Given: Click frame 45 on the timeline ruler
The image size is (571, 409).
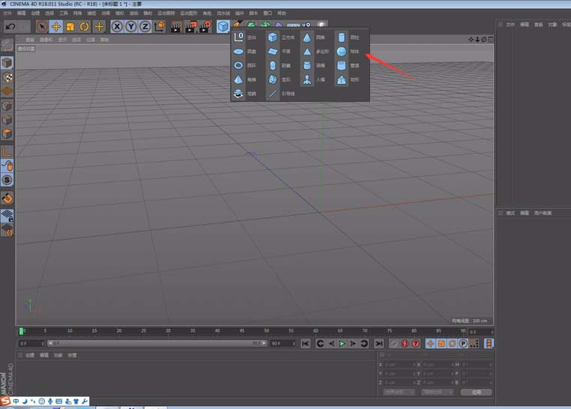Looking at the screenshot, I should [x=241, y=330].
